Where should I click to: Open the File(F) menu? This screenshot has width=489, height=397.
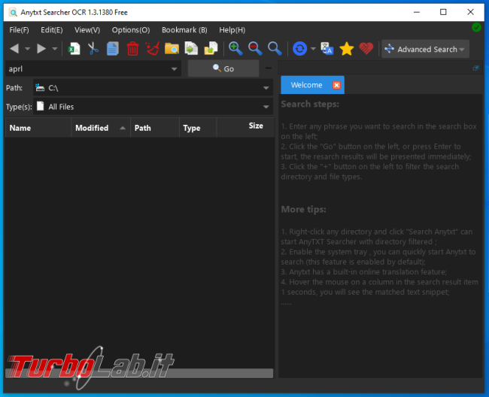pyautogui.click(x=19, y=30)
